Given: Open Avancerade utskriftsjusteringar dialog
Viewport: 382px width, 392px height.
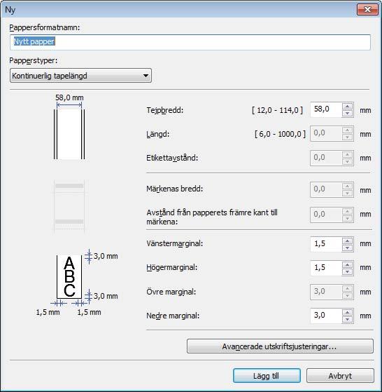Looking at the screenshot, I should [280, 346].
